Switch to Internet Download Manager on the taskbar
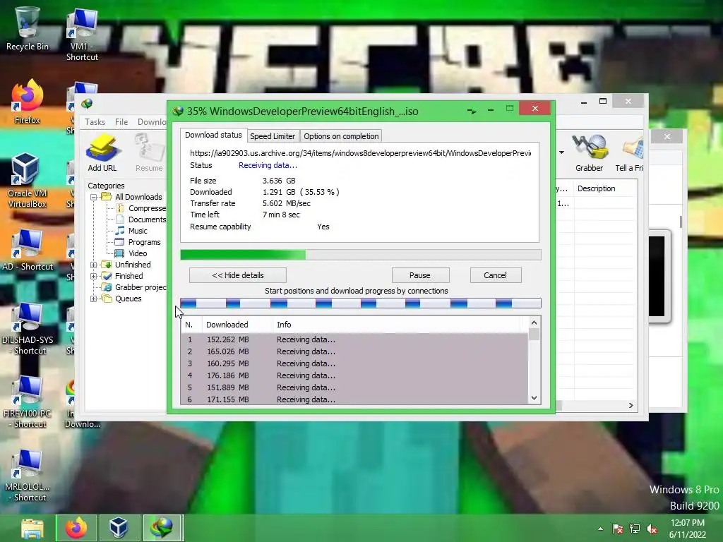 (162, 528)
